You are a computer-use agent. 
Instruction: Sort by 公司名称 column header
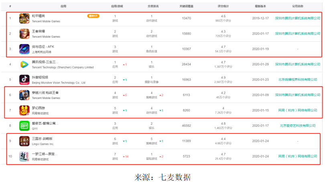(298, 6)
